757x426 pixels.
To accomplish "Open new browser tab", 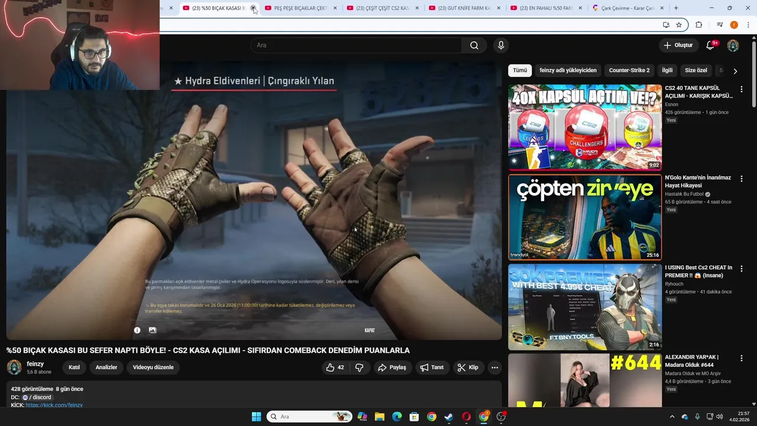I will (676, 8).
